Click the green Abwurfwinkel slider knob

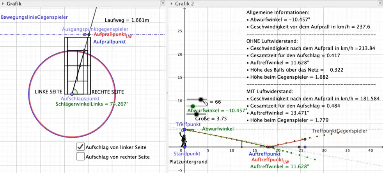pos(193,106)
